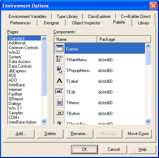Click the partially visible TCheckBox icon
The width and height of the screenshot is (159, 158).
(60, 123)
